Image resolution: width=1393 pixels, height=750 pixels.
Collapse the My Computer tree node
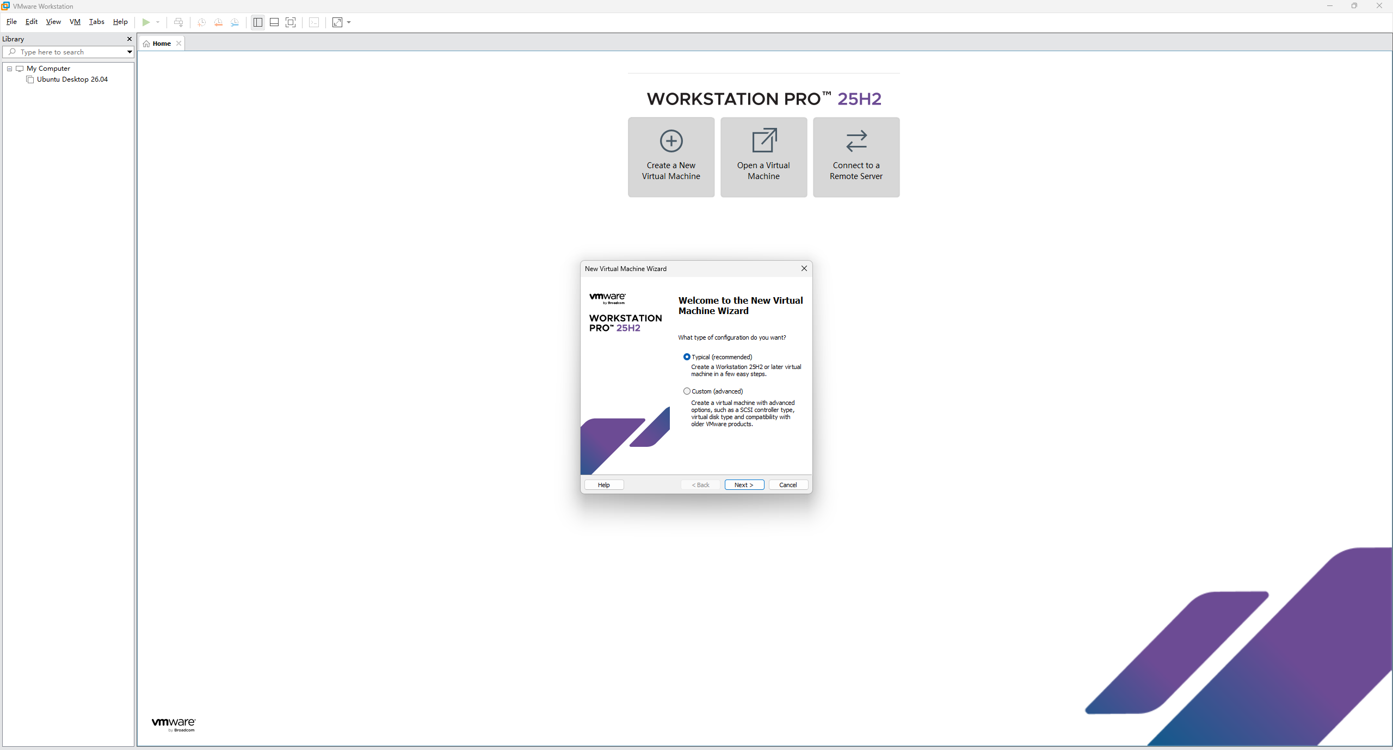coord(9,69)
